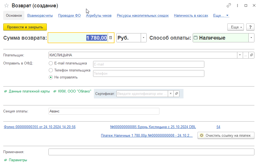Open the Атрибуты чеков tab
259x165 pixels.
tap(99, 15)
